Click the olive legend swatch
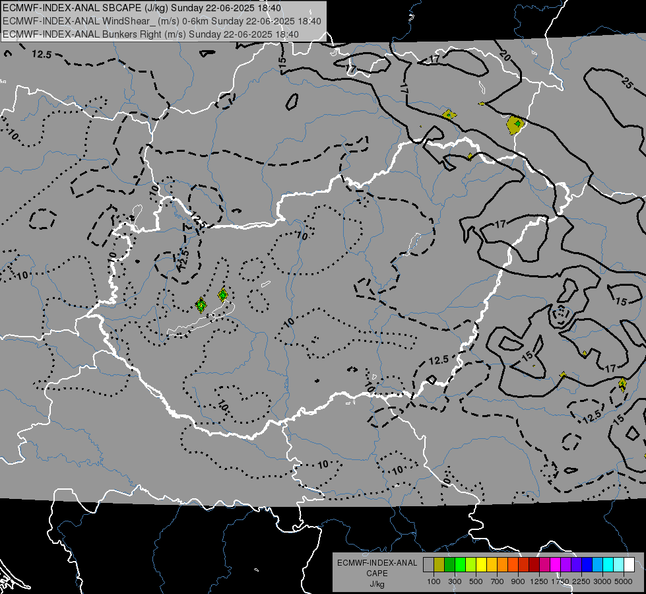This screenshot has height=594, width=646. [x=439, y=565]
